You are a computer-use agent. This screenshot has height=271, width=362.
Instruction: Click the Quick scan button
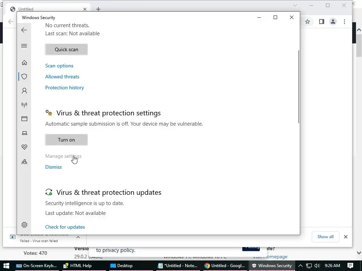(x=66, y=49)
